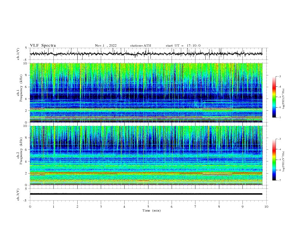Click the "6" tick on Time axis
The image size is (300, 232).
(x=172, y=207)
